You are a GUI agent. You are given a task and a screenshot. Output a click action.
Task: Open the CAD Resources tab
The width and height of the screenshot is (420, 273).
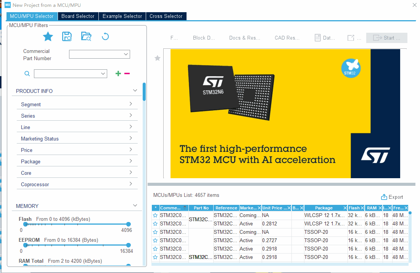(x=287, y=38)
